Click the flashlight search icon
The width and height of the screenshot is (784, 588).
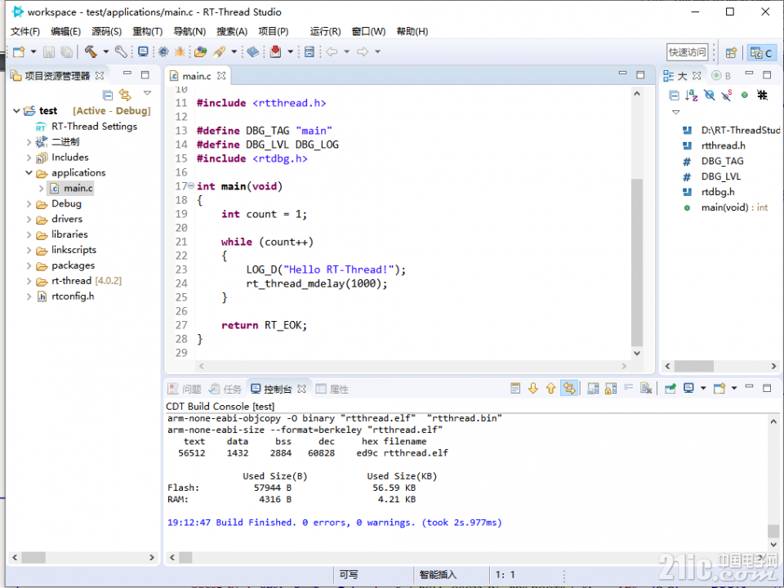[219, 51]
